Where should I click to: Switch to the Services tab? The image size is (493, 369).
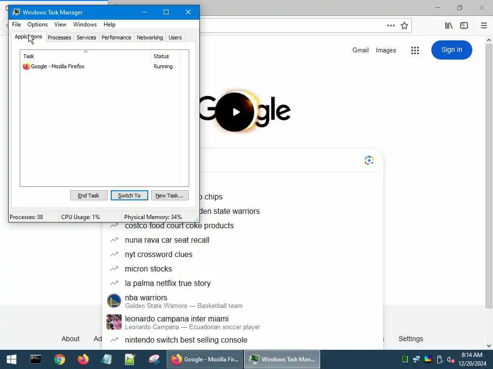coord(86,37)
